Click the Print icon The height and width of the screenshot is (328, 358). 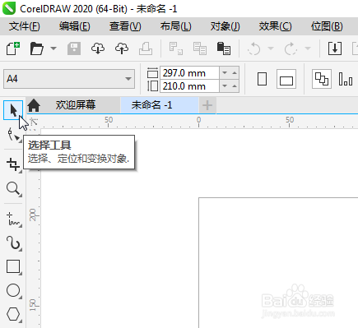coord(146,49)
